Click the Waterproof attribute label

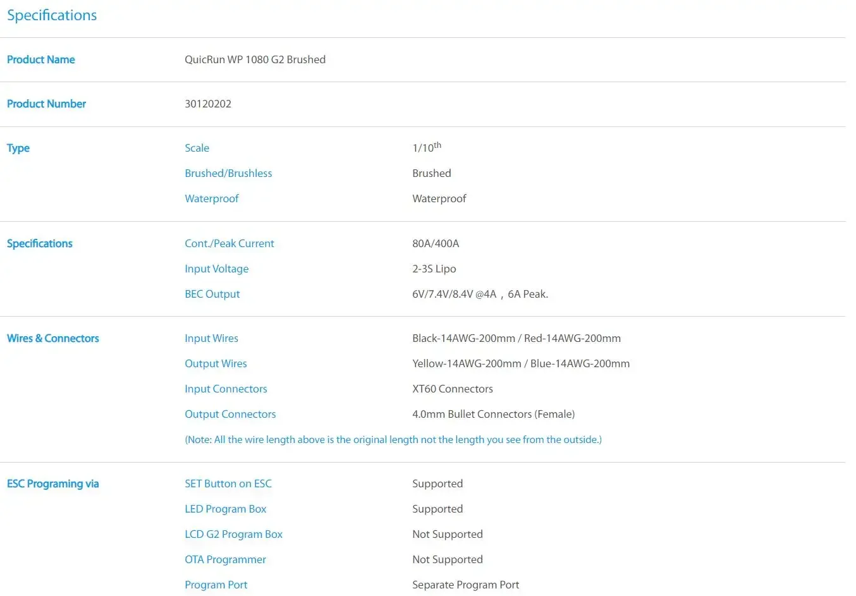212,198
